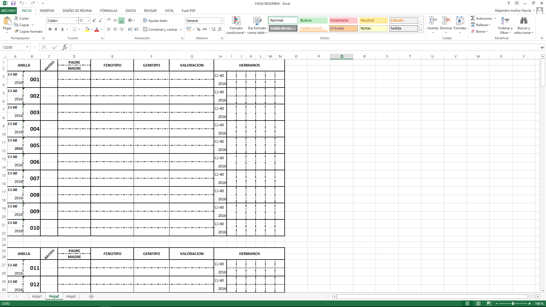546x307 pixels.
Task: Click the zoom slider in status bar
Action: (x=513, y=304)
